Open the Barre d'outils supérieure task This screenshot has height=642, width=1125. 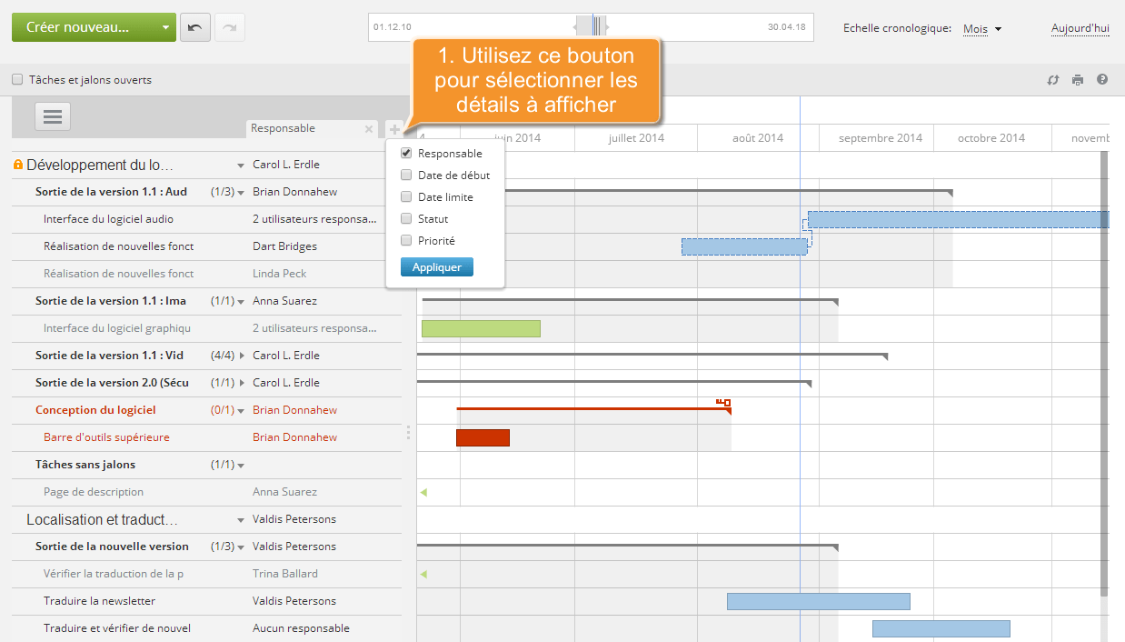pyautogui.click(x=106, y=437)
